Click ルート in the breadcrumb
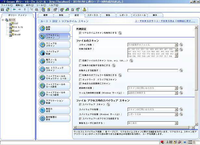Screen dimensions: 200x145 [44, 21]
